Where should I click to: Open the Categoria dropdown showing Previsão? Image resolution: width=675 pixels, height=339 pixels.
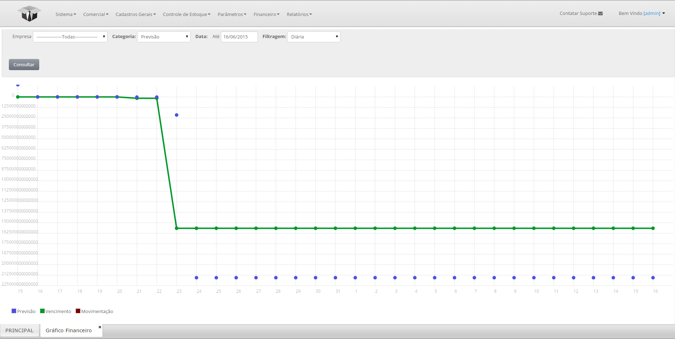tap(163, 37)
